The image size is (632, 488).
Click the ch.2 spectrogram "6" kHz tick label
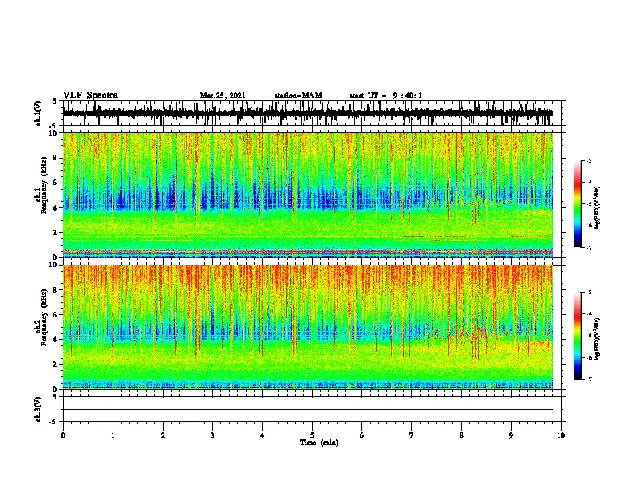(56, 314)
